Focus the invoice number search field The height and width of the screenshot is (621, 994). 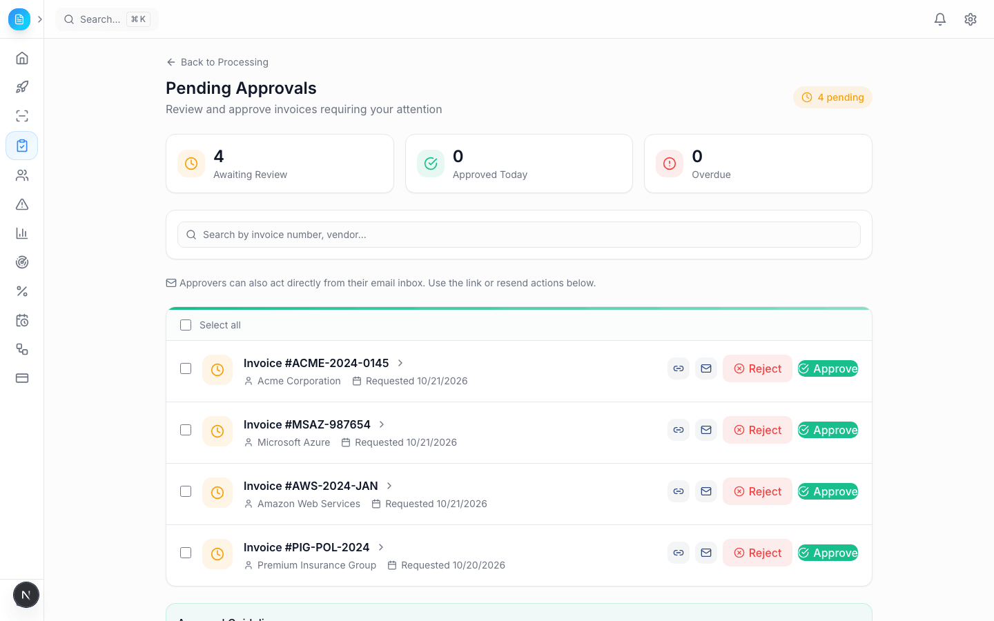[519, 235]
